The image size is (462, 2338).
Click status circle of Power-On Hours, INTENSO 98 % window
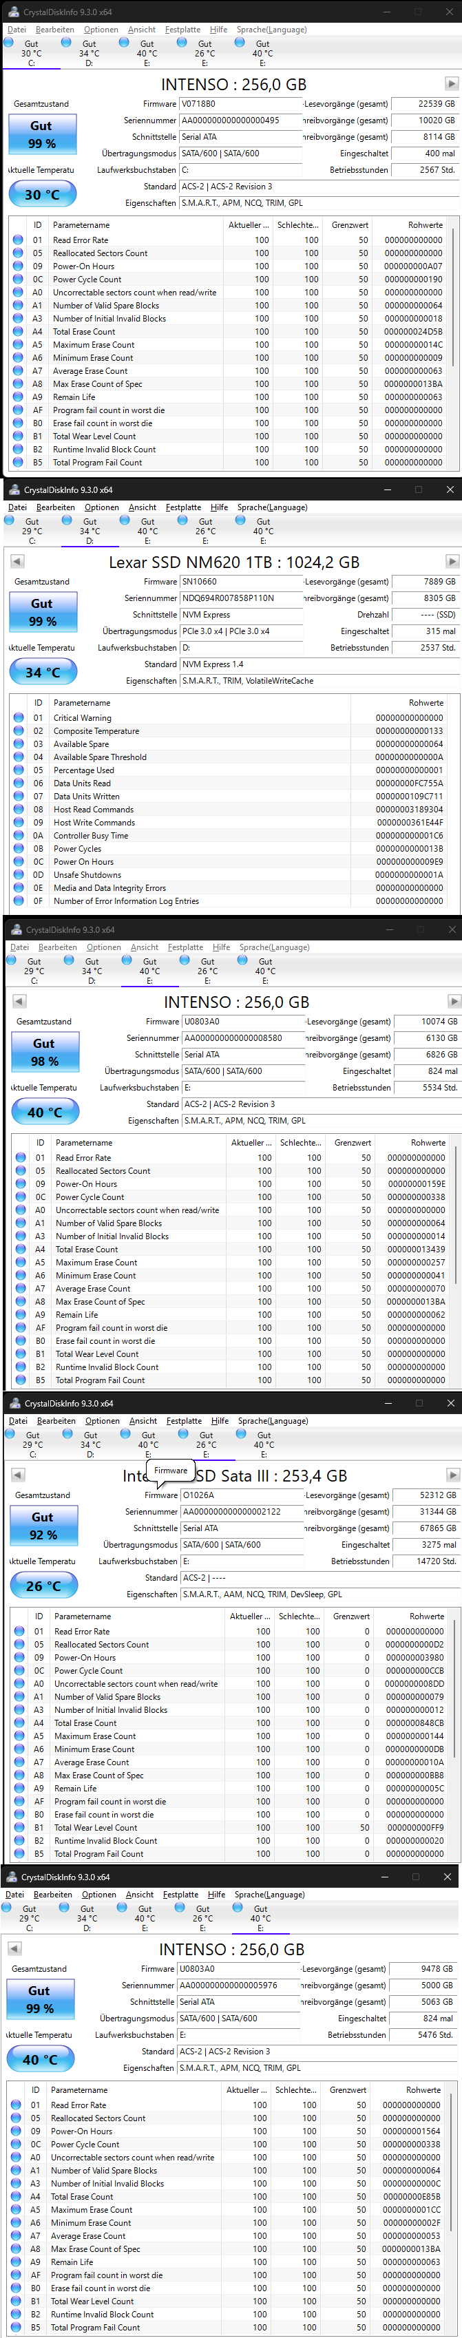tap(20, 1183)
